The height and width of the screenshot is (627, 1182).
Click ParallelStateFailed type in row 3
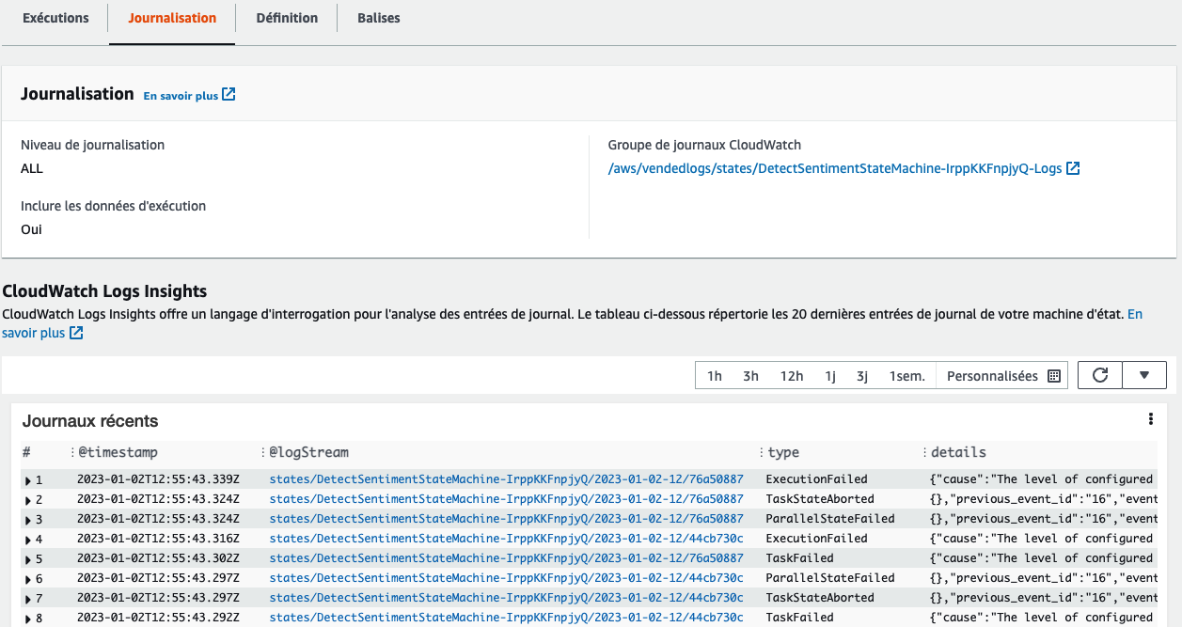coord(830,519)
